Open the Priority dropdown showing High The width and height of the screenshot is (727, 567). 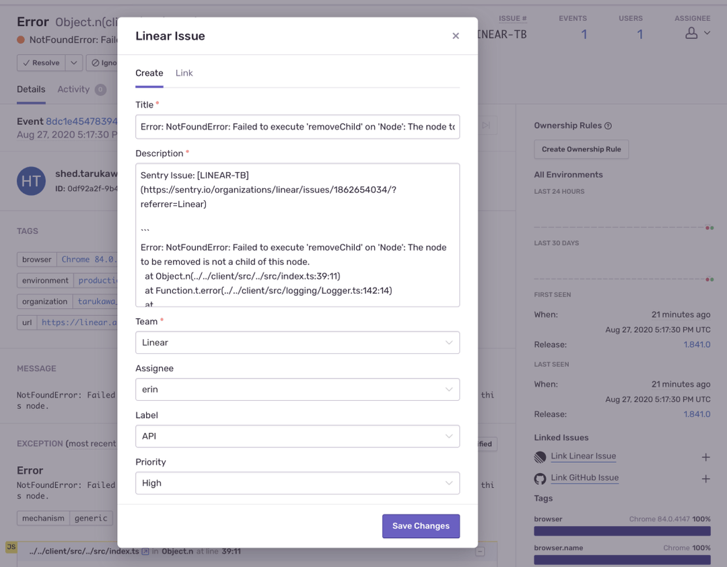click(297, 483)
